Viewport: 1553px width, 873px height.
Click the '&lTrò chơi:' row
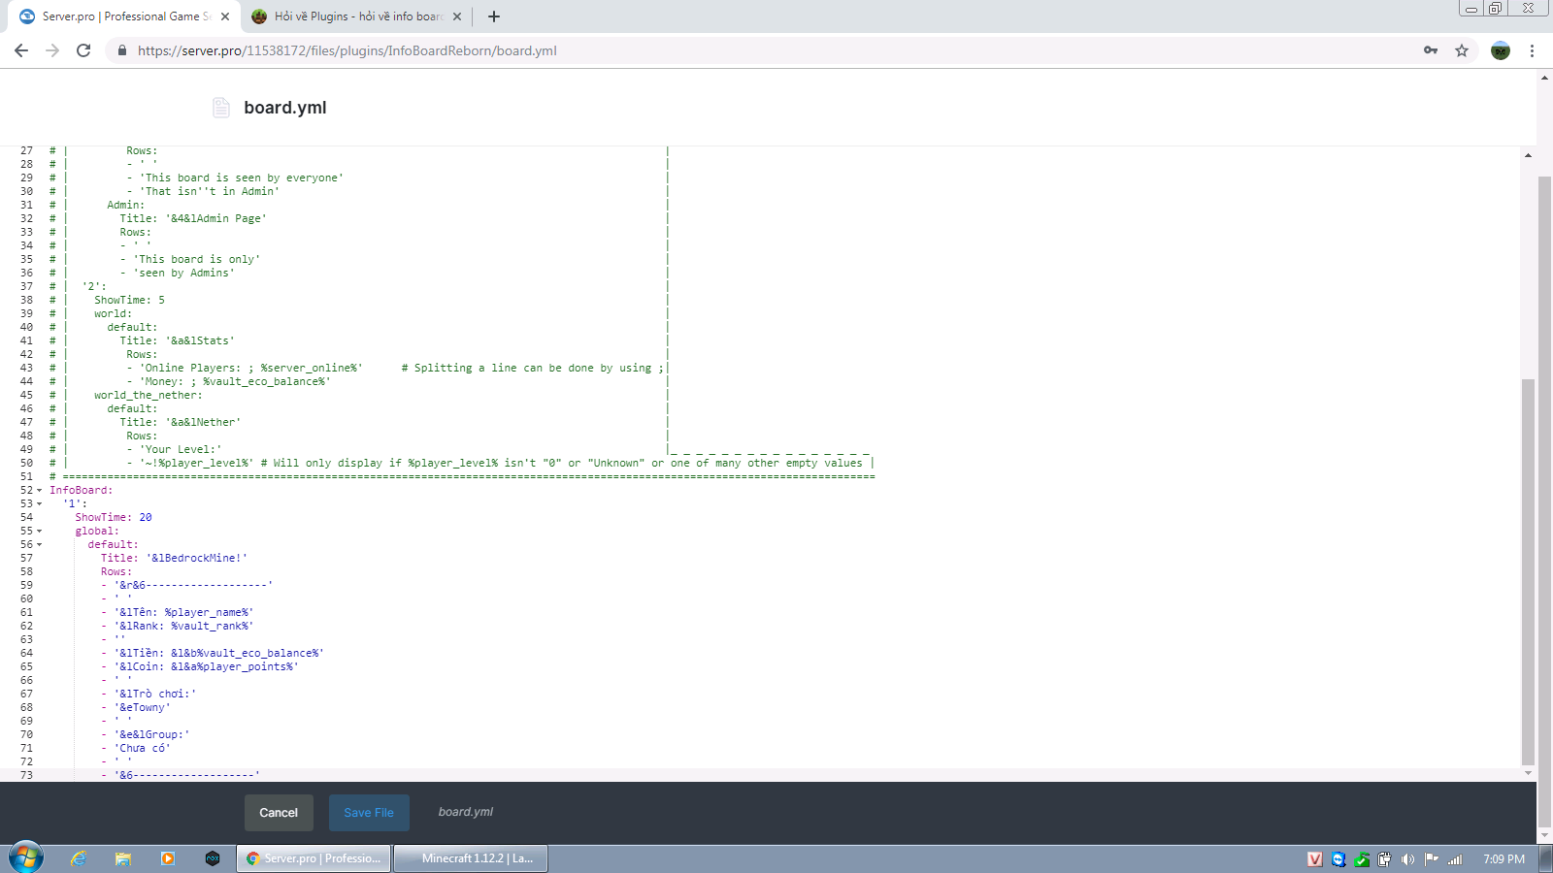pyautogui.click(x=149, y=695)
